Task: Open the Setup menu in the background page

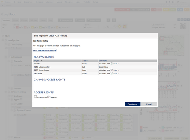Action: (96, 2)
